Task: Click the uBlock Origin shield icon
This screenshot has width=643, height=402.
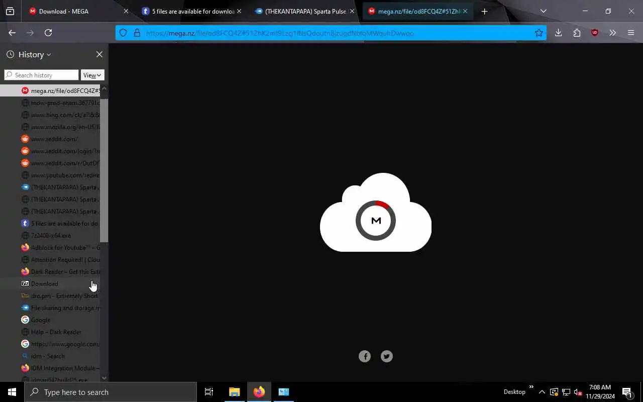Action: coord(595,33)
